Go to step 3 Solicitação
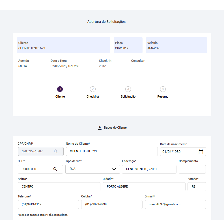 pyautogui.click(x=128, y=89)
